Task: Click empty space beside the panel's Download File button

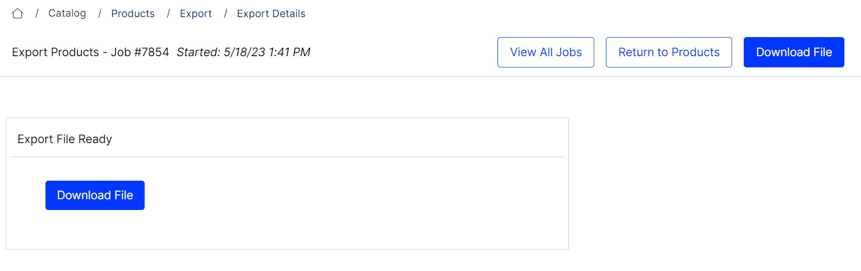Action: tap(342, 195)
